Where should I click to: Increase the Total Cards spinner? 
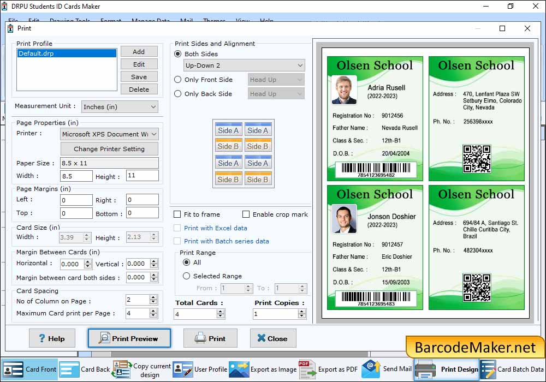(x=221, y=312)
